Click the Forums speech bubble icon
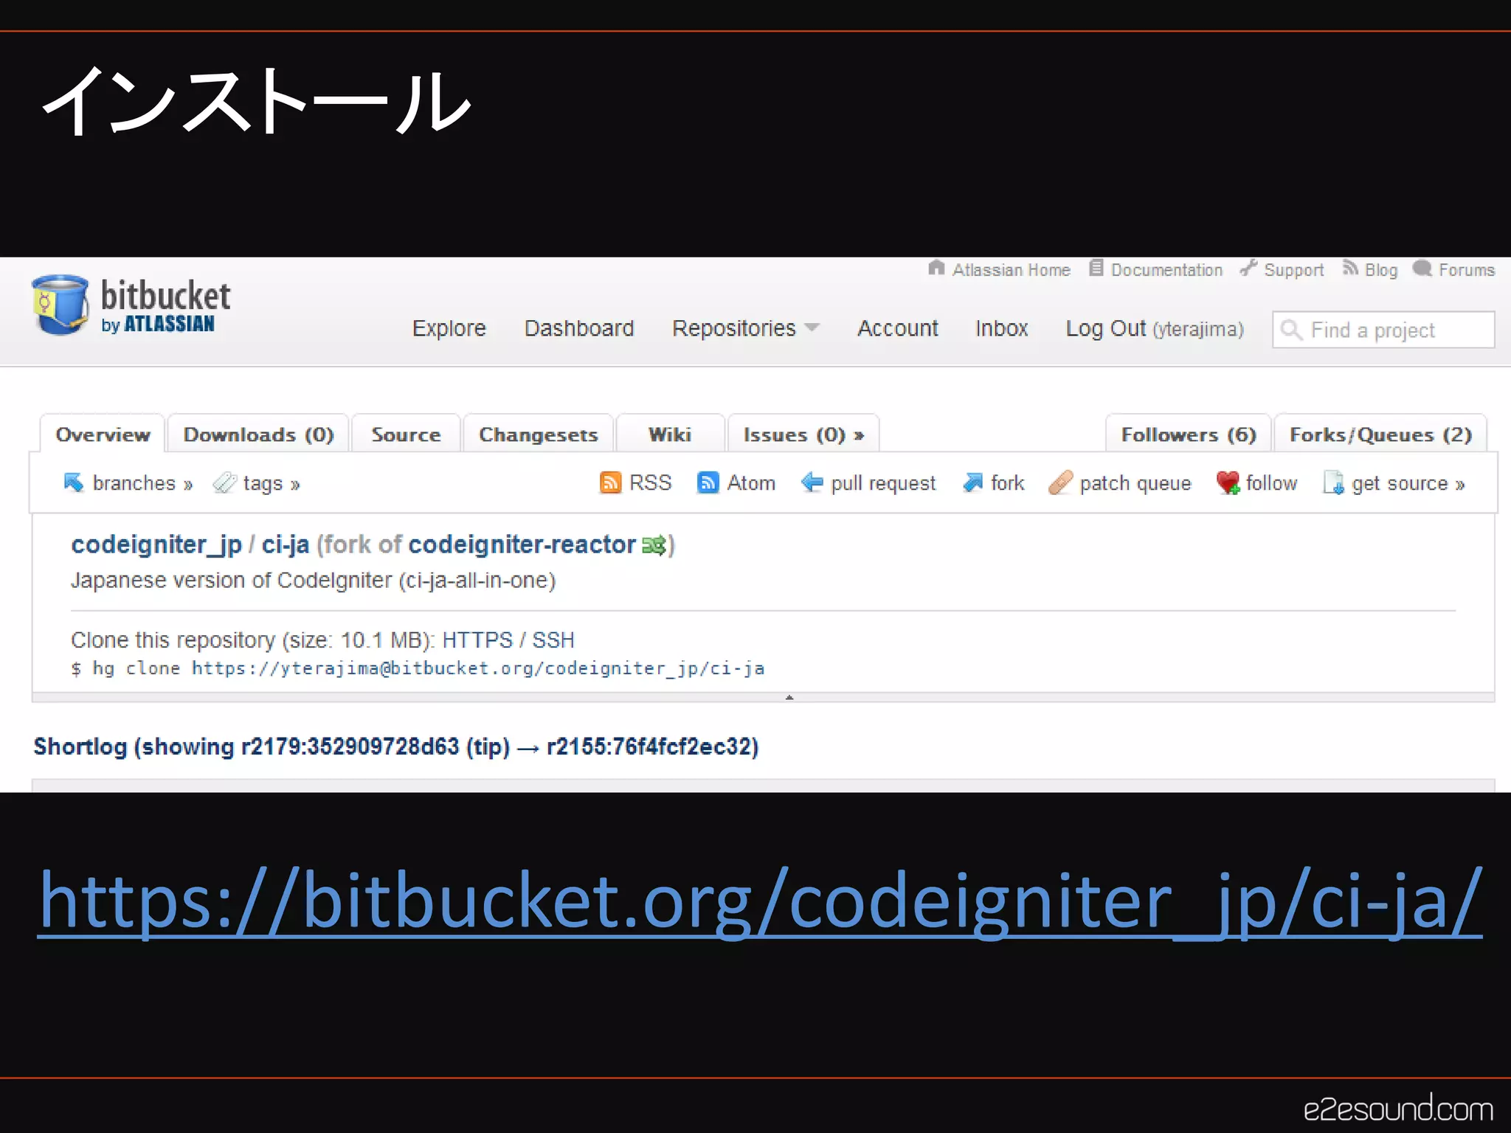The height and width of the screenshot is (1133, 1511). tap(1422, 268)
